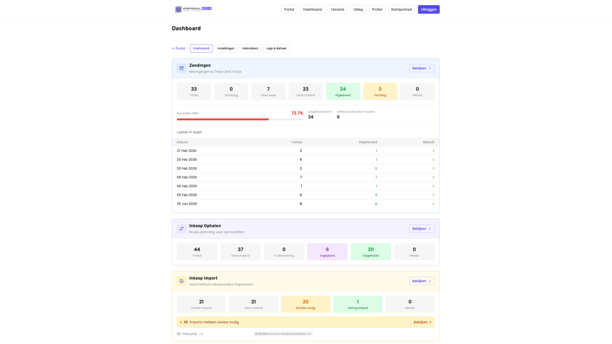Screen dimensions: 612x344
Task: Click the Zendingen package icon
Action: 182,68
